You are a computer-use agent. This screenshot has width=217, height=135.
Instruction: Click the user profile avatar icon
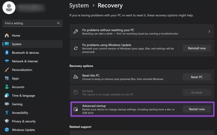9,8
